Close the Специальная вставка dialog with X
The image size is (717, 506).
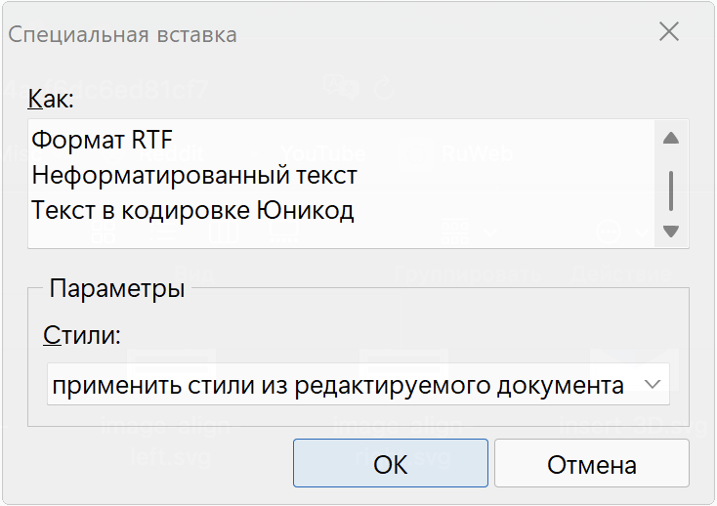669,31
